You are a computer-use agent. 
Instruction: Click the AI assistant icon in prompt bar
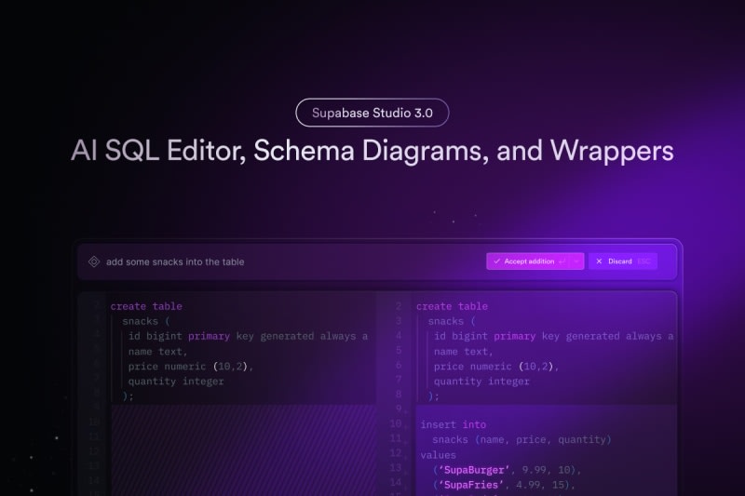click(93, 261)
